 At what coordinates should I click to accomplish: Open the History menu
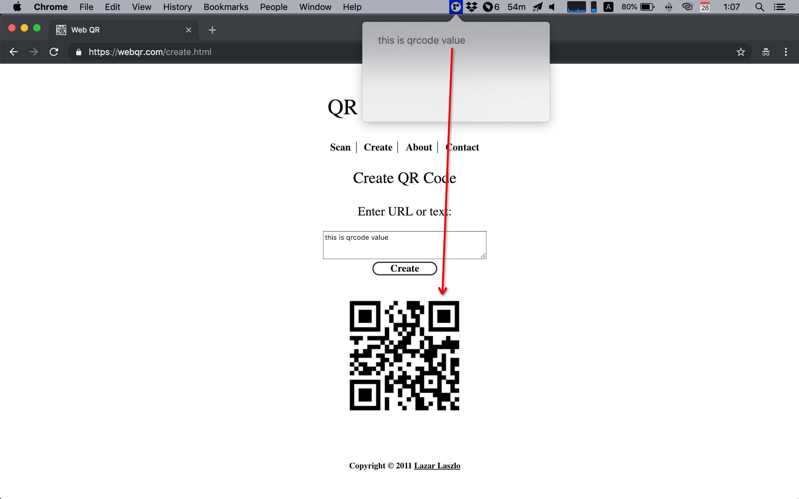point(177,7)
